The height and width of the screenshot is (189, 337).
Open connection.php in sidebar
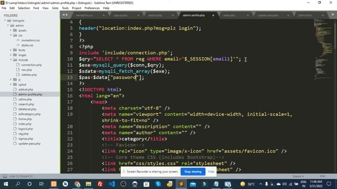[32, 65]
